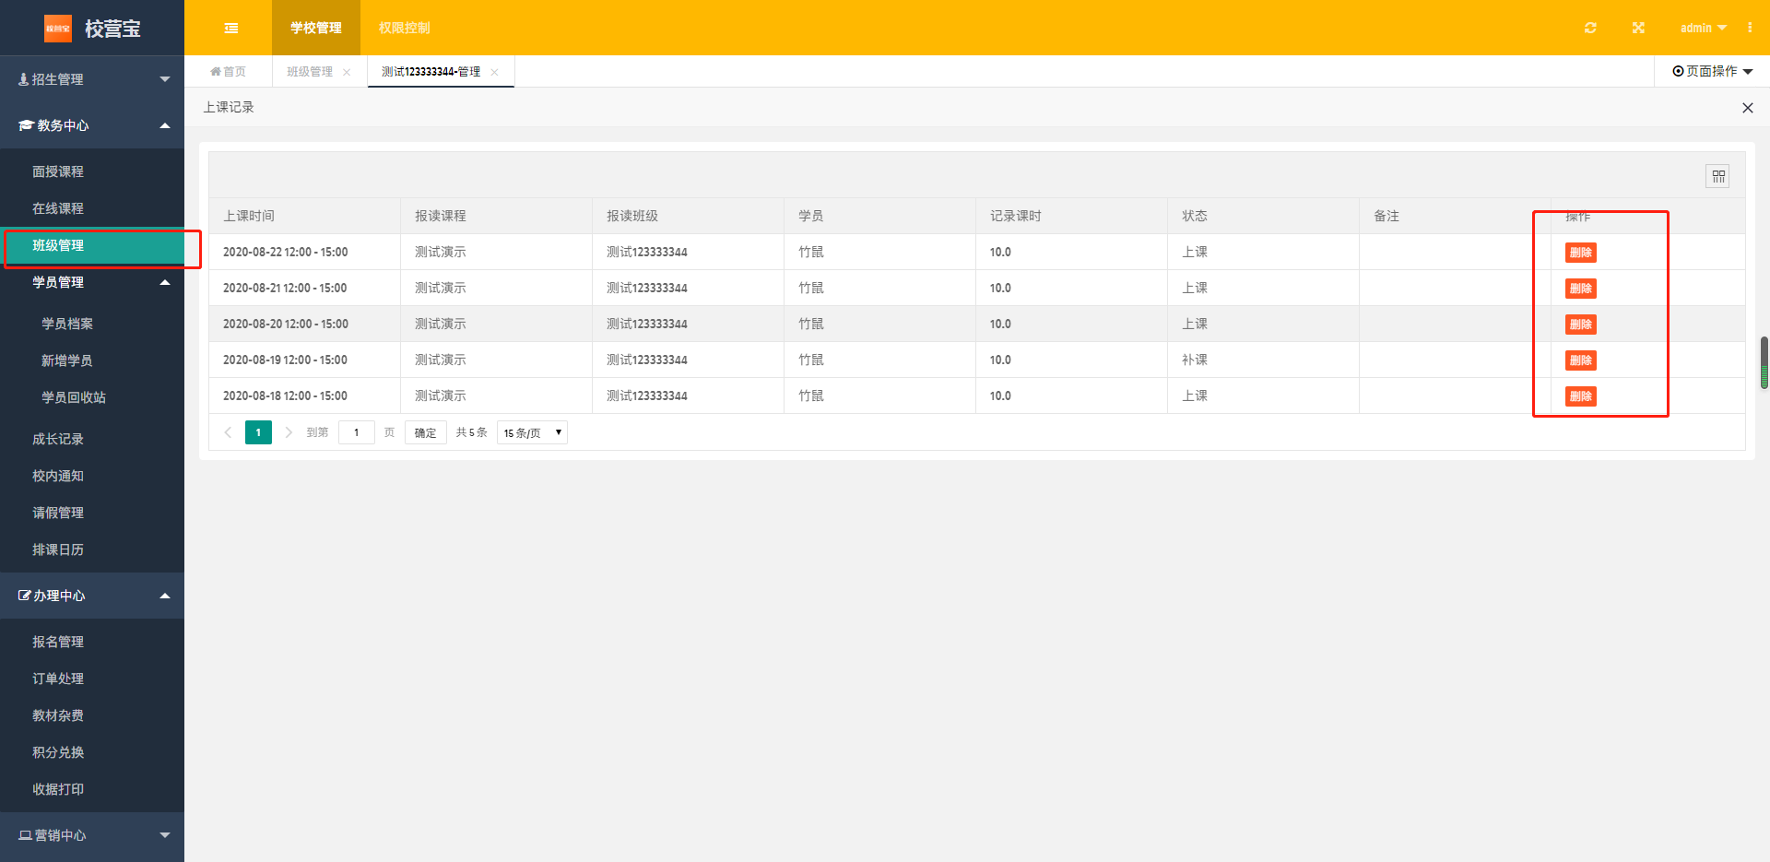
Task: Click the 校营宝 logo
Action: [x=92, y=29]
